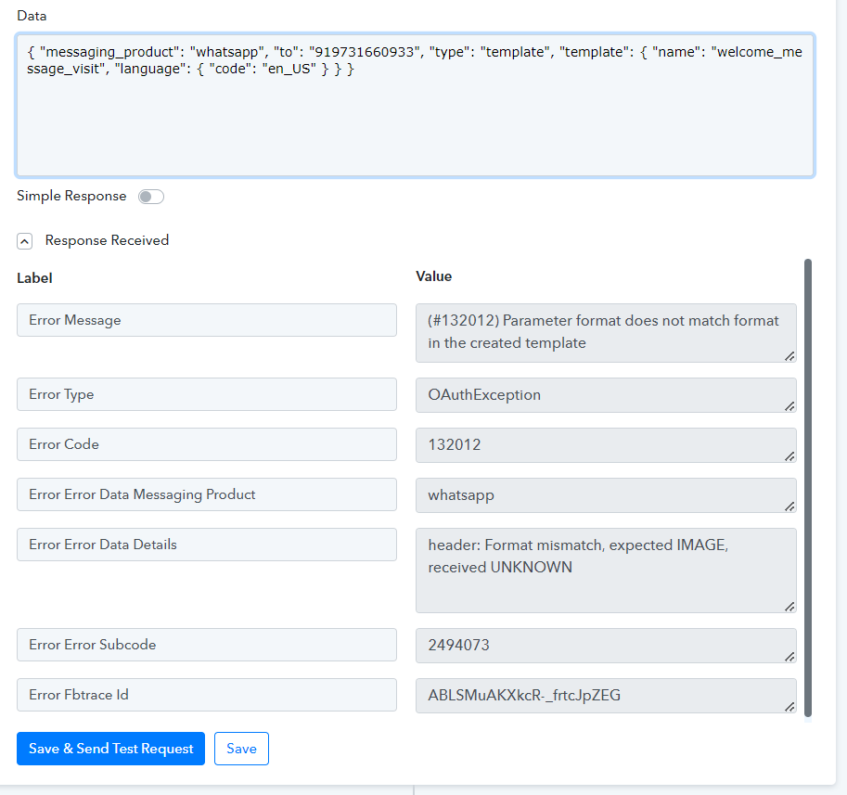
Task: Click Save & Send Test Request button
Action: tap(110, 749)
